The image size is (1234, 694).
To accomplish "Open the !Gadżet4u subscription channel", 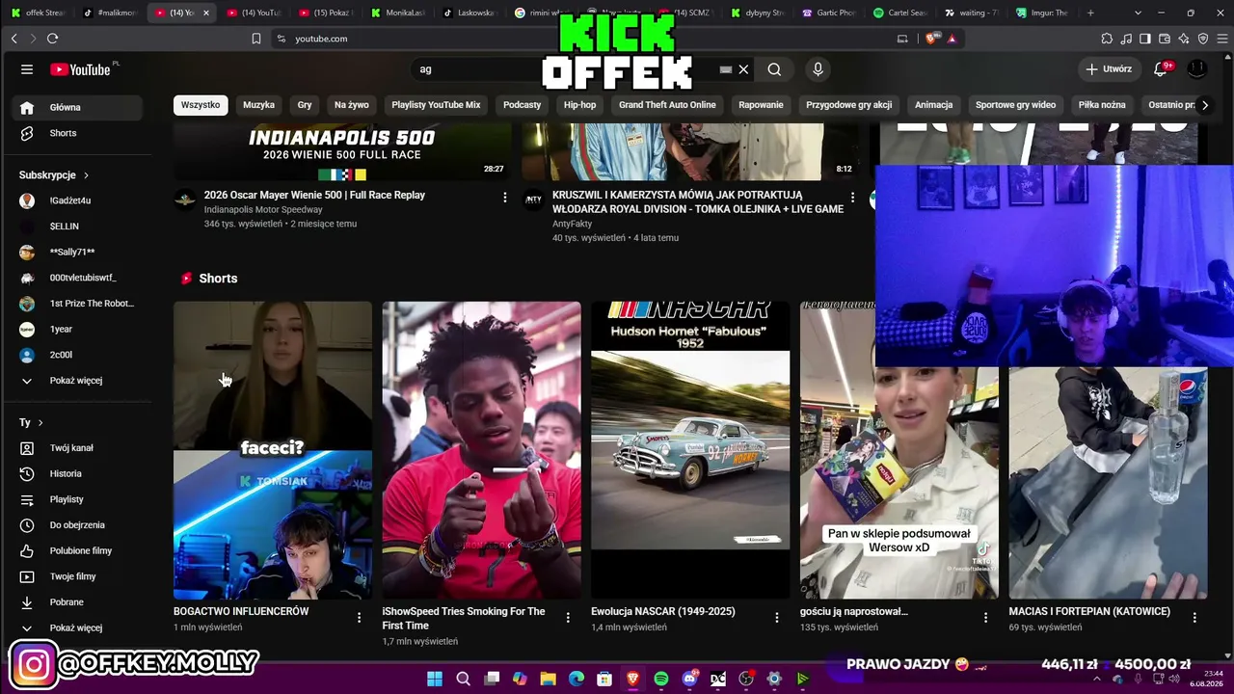I will 77,200.
